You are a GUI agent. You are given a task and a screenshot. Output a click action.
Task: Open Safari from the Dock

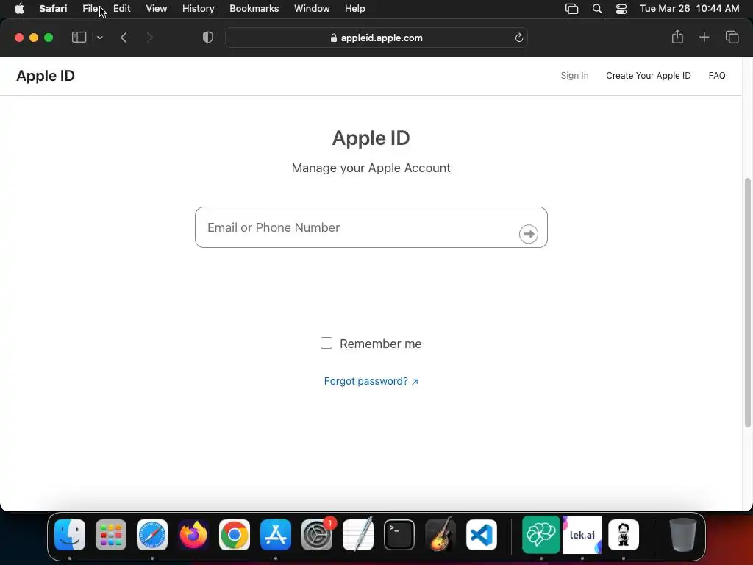[151, 535]
